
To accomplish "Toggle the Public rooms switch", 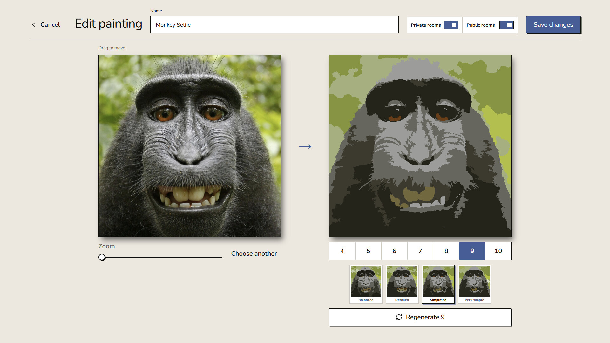I will [506, 25].
